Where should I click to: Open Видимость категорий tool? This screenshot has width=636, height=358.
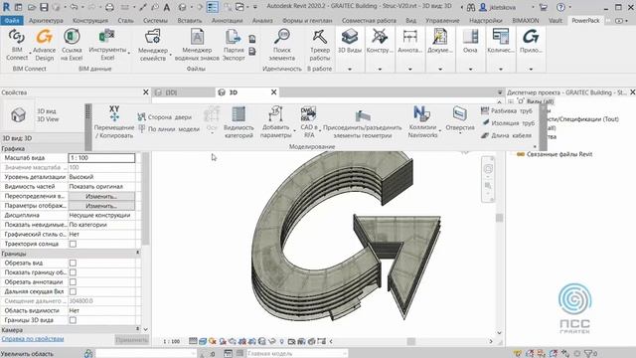click(238, 121)
